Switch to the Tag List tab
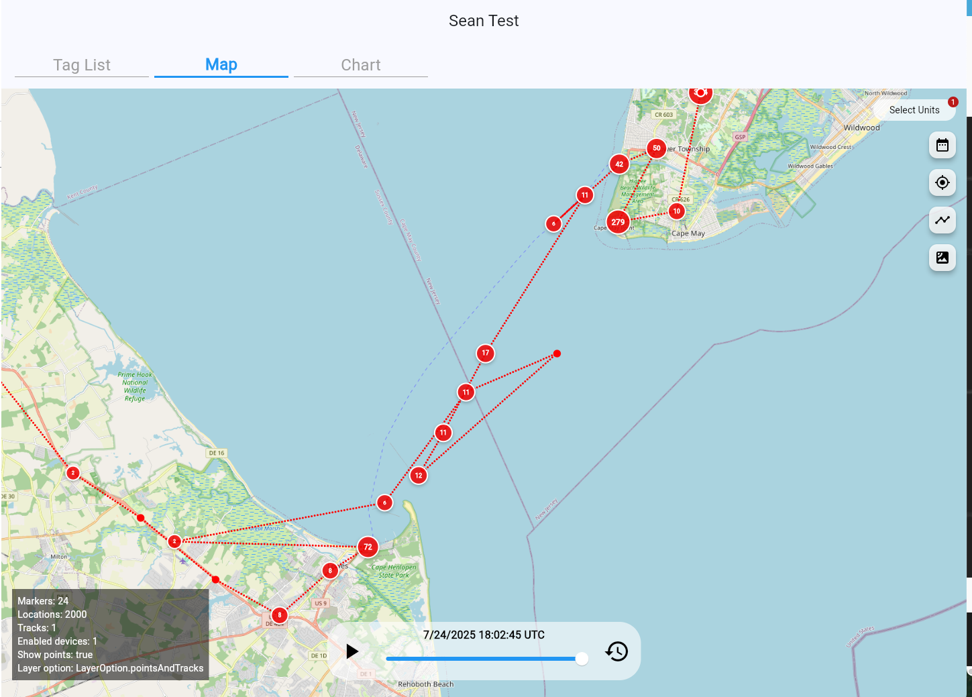Image resolution: width=972 pixels, height=697 pixels. (x=82, y=65)
